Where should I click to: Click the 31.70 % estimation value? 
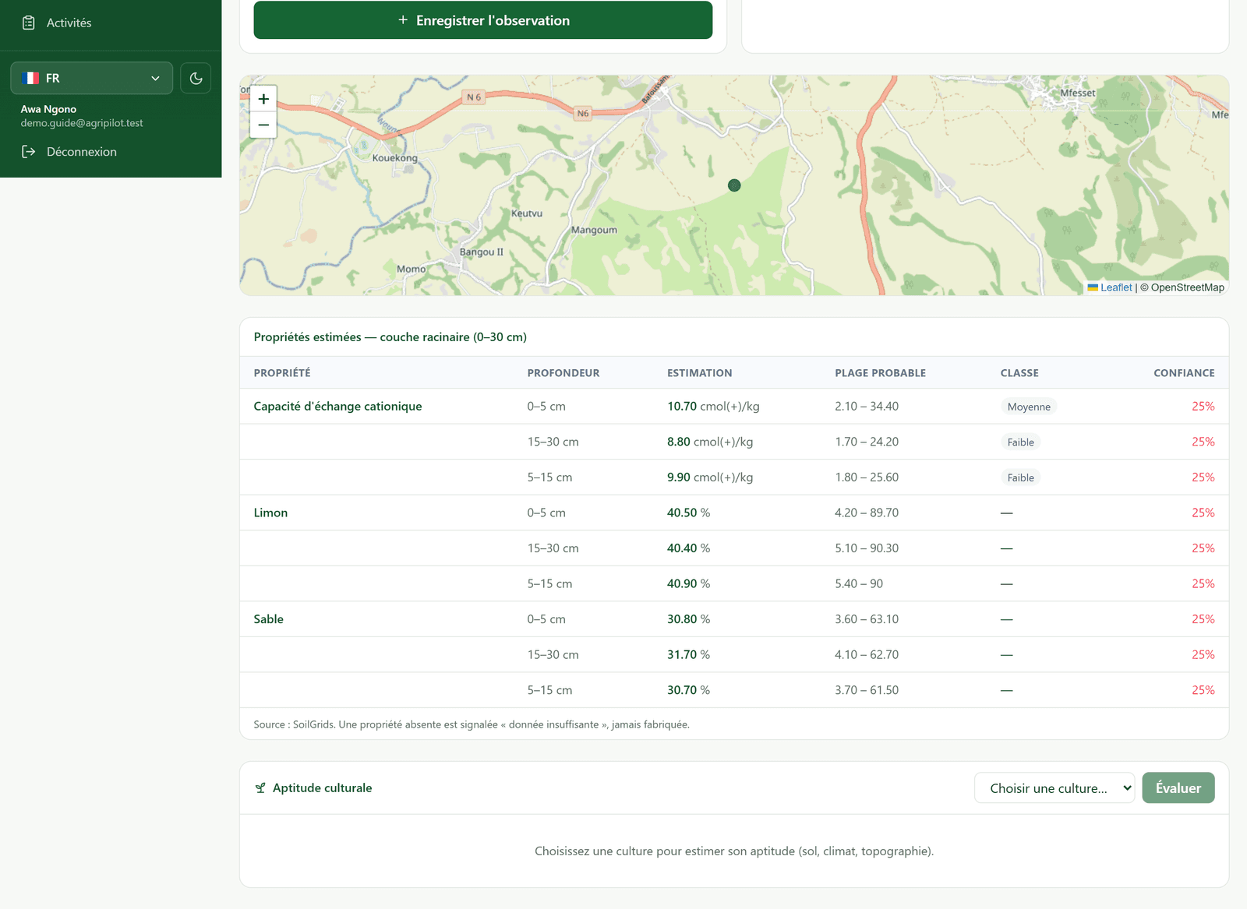click(688, 655)
